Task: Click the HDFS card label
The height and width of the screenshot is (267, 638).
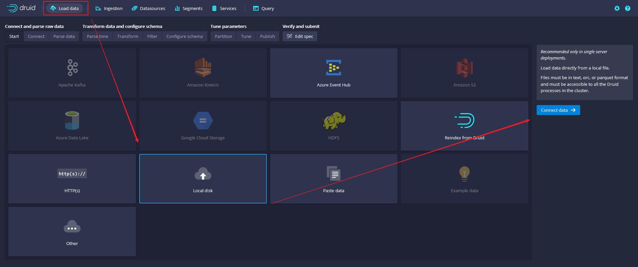Action: [x=334, y=138]
